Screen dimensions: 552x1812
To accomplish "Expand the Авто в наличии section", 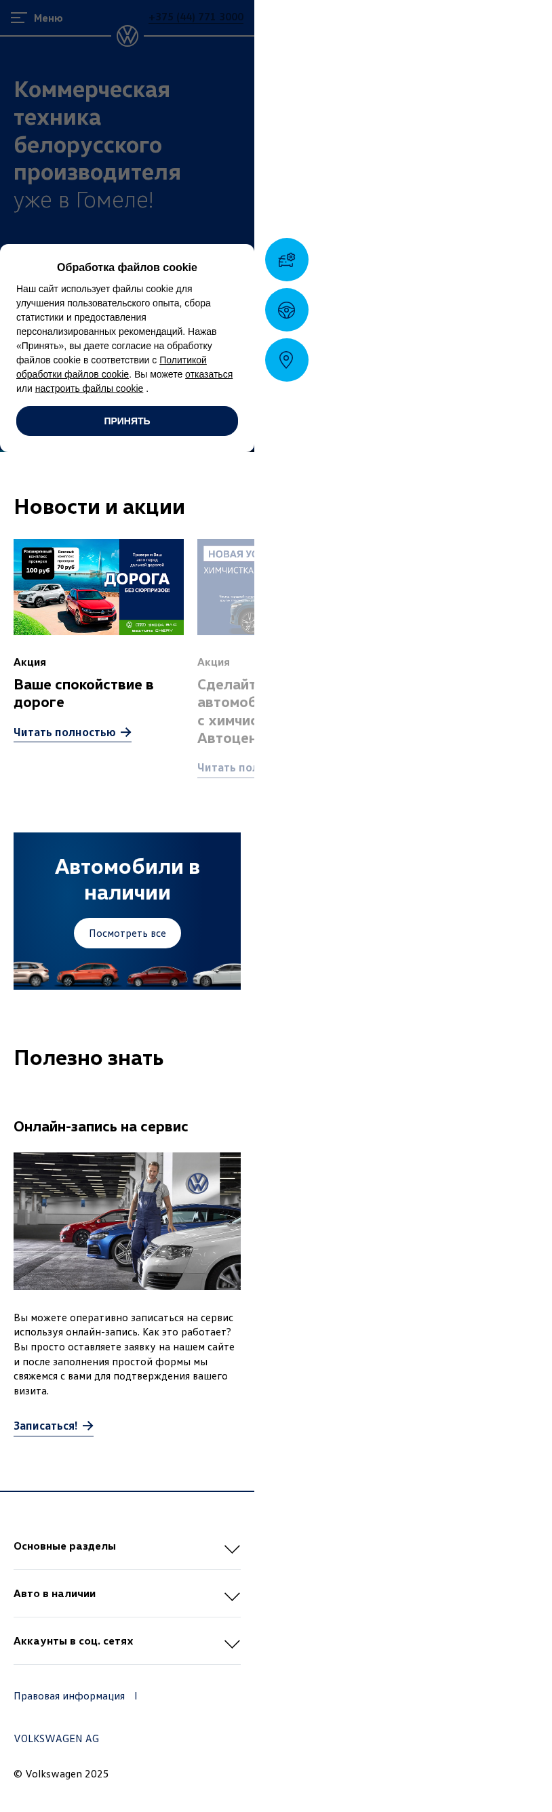I will [x=127, y=1593].
